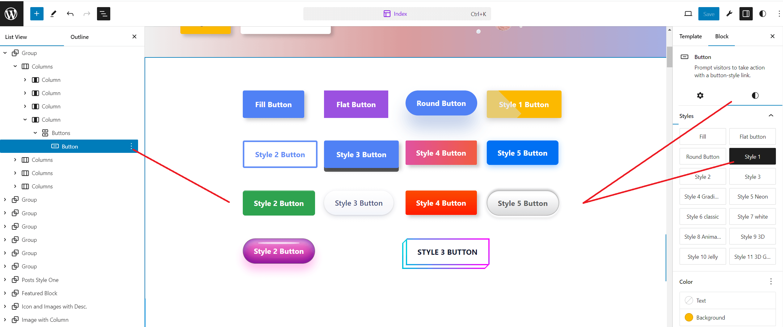Click the Undo arrow icon

(70, 14)
